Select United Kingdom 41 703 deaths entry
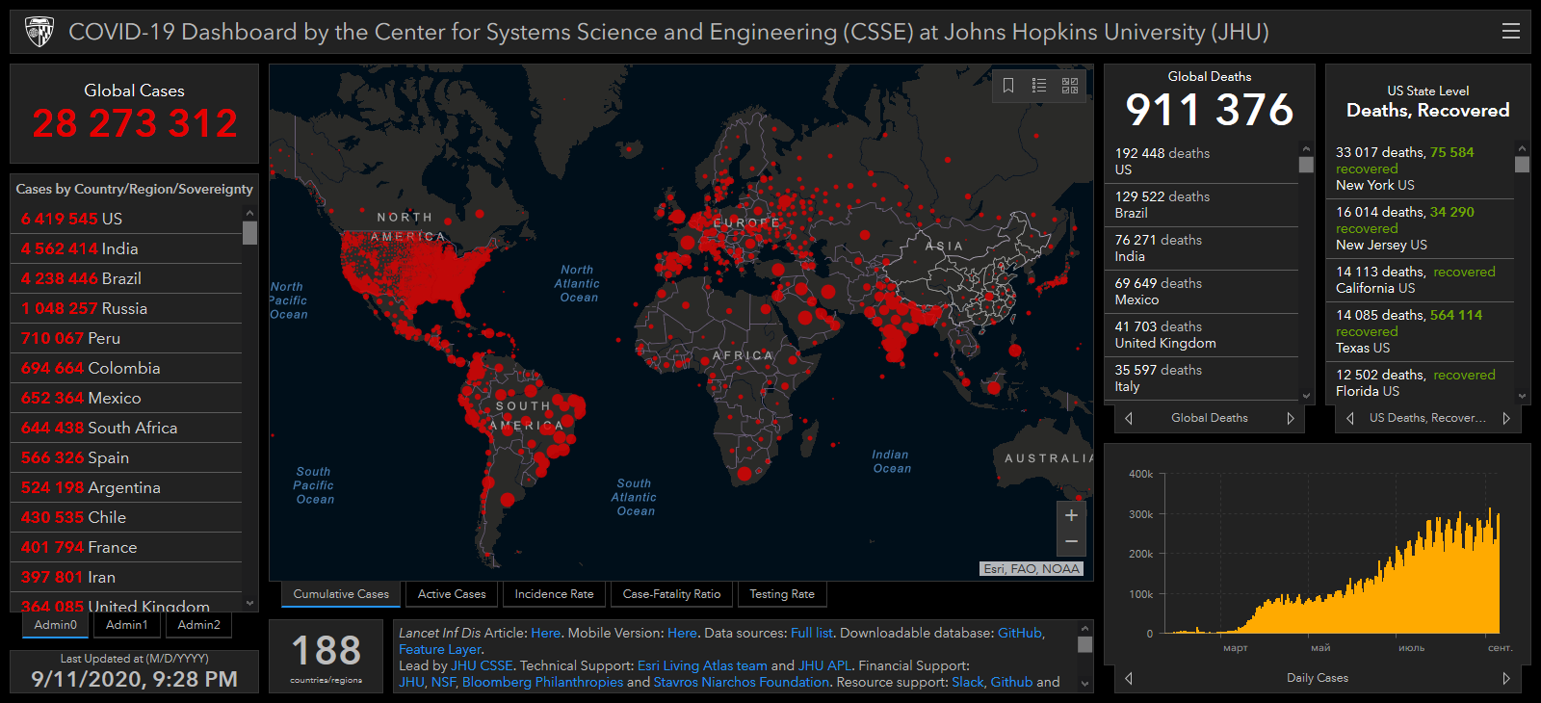 [x=1201, y=335]
